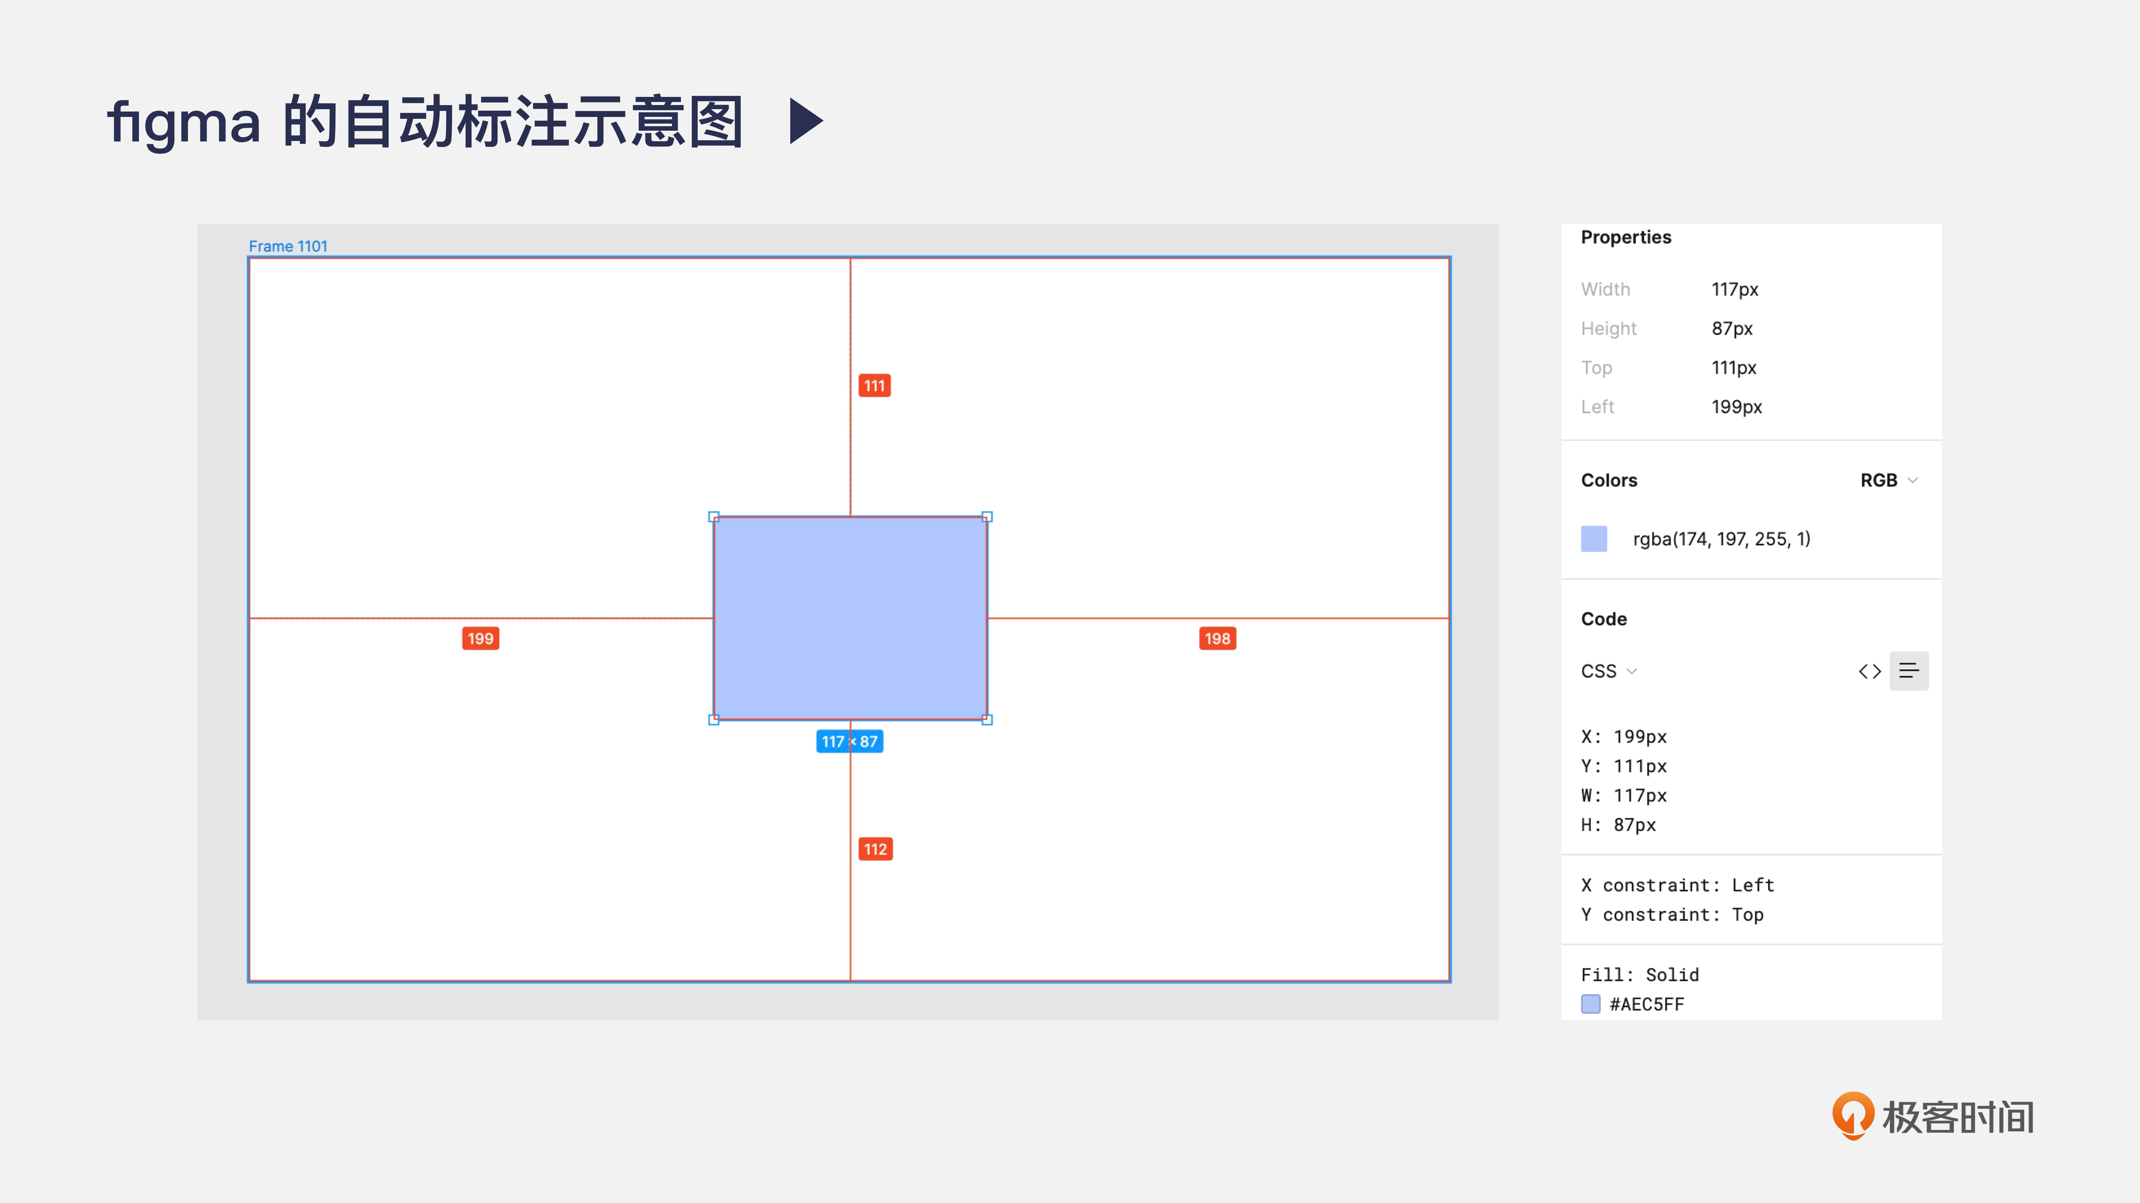The width and height of the screenshot is (2140, 1203).
Task: Click the rgba(174, 197, 255, 1) value
Action: [x=1721, y=539]
